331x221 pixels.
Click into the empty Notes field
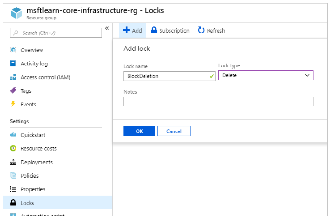[x=218, y=102]
